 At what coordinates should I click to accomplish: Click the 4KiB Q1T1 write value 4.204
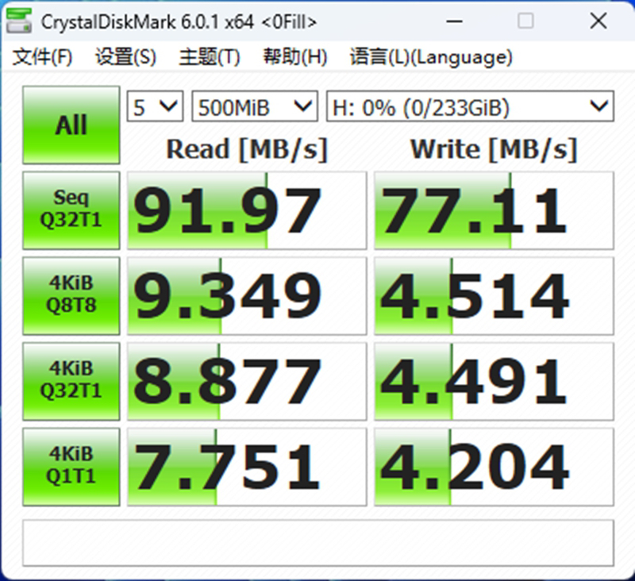pos(494,467)
